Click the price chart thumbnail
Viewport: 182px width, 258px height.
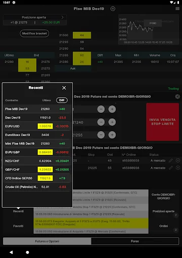(x=149, y=29)
